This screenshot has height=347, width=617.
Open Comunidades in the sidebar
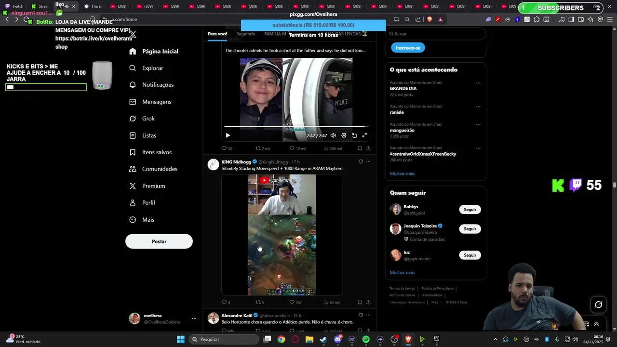pyautogui.click(x=153, y=169)
